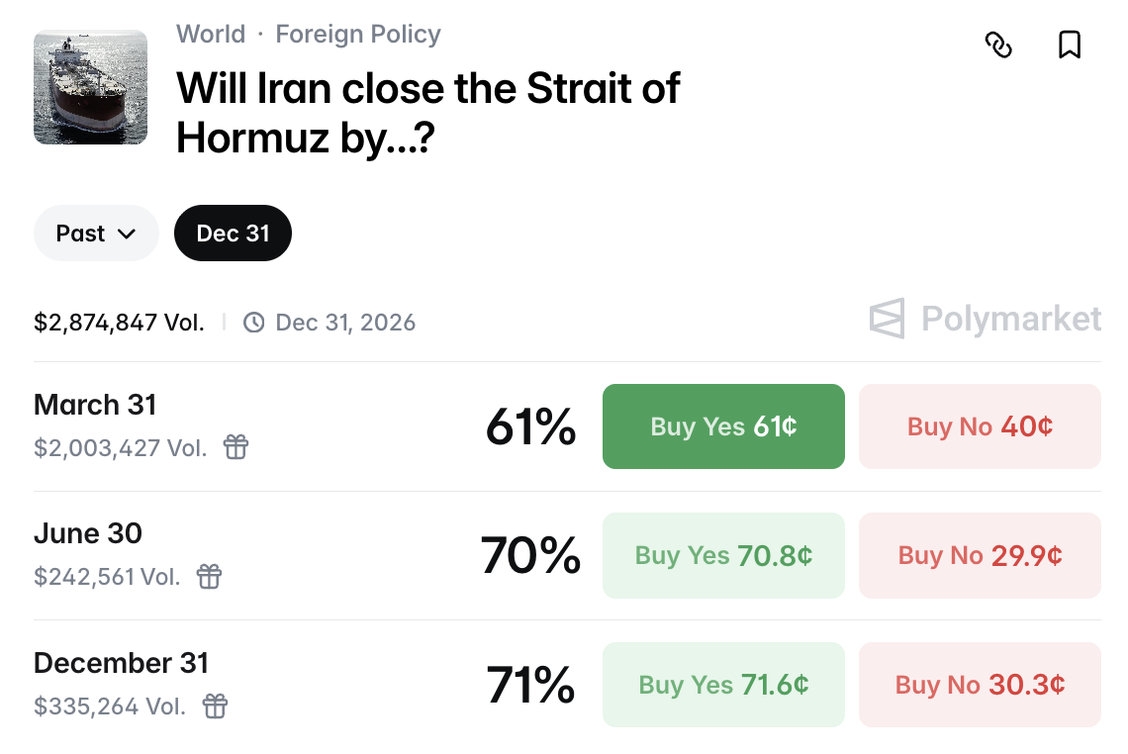Click the gift icon beside December 31 volume
The height and width of the screenshot is (754, 1128).
pyautogui.click(x=215, y=706)
